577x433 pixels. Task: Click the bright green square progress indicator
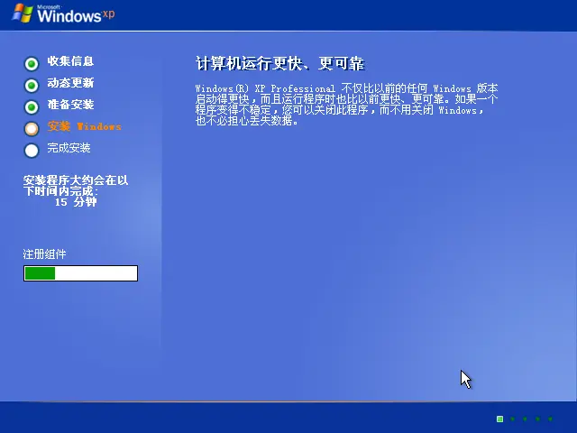point(499,419)
